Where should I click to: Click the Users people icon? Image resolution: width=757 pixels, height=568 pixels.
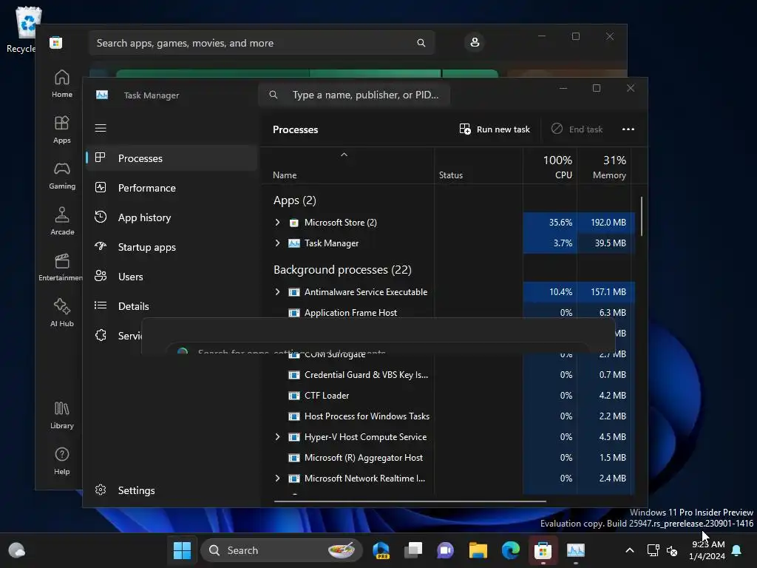(x=101, y=276)
